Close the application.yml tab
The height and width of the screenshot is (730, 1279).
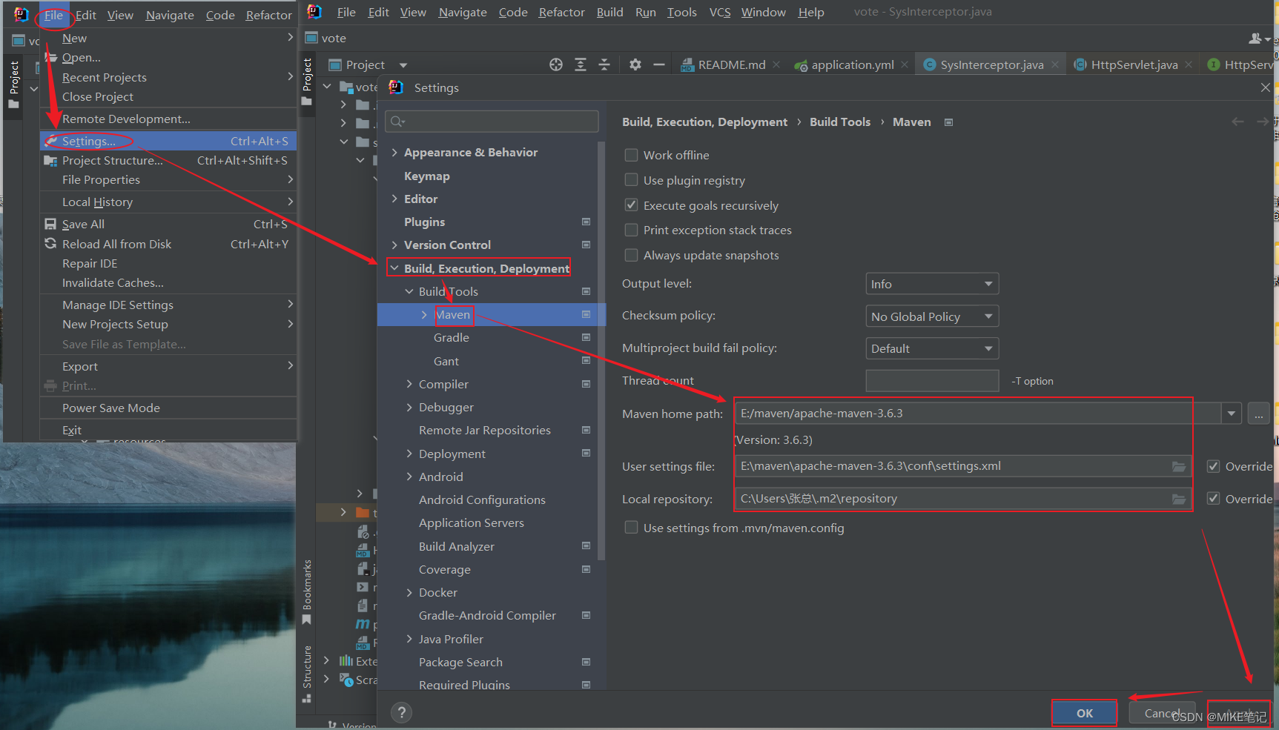905,64
